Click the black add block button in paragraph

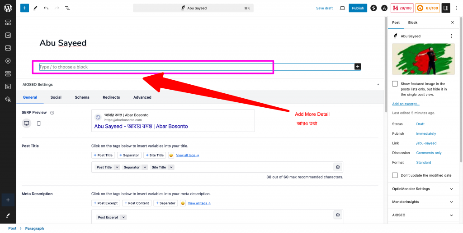pyautogui.click(x=358, y=67)
